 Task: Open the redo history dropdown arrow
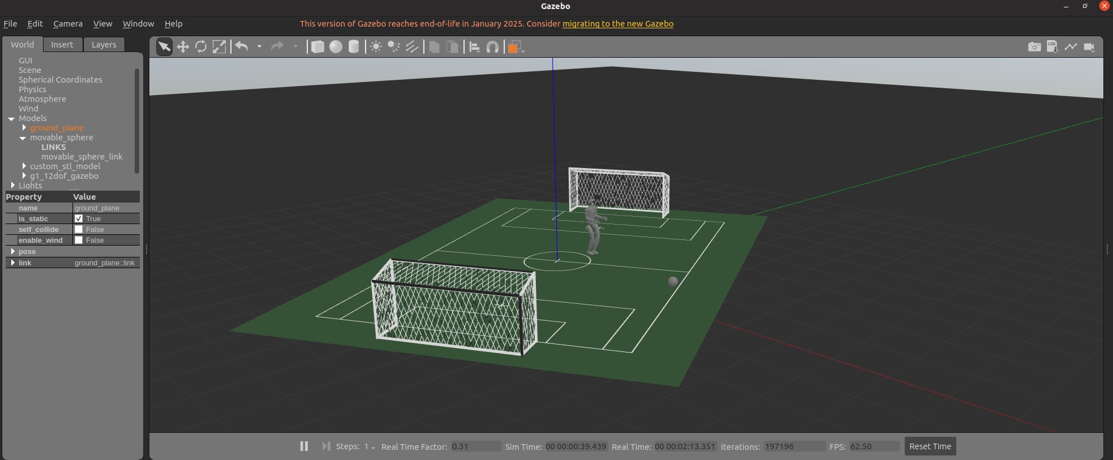tap(295, 47)
